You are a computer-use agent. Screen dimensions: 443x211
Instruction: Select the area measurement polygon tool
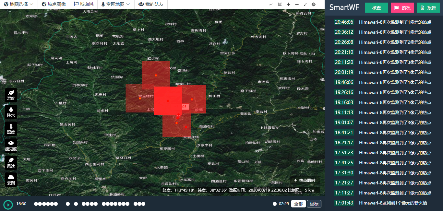[x=280, y=4]
